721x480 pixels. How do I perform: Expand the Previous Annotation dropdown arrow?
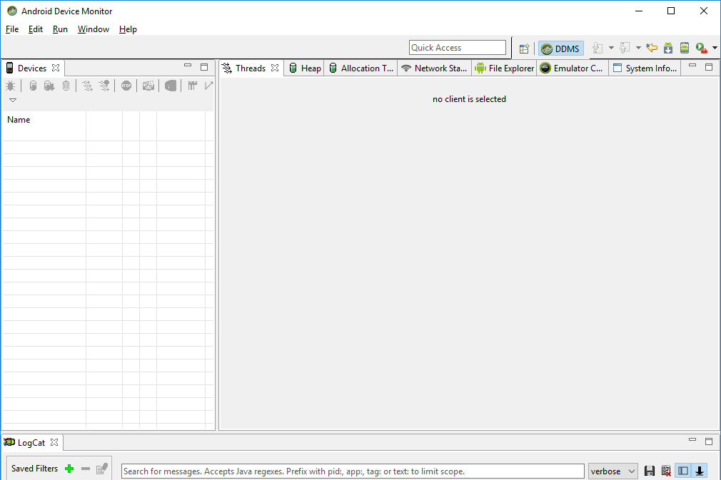pyautogui.click(x=638, y=48)
